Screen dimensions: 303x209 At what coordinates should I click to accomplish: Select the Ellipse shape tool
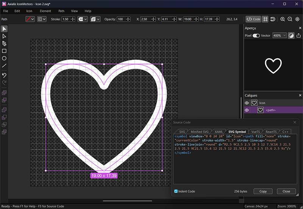coord(4,58)
